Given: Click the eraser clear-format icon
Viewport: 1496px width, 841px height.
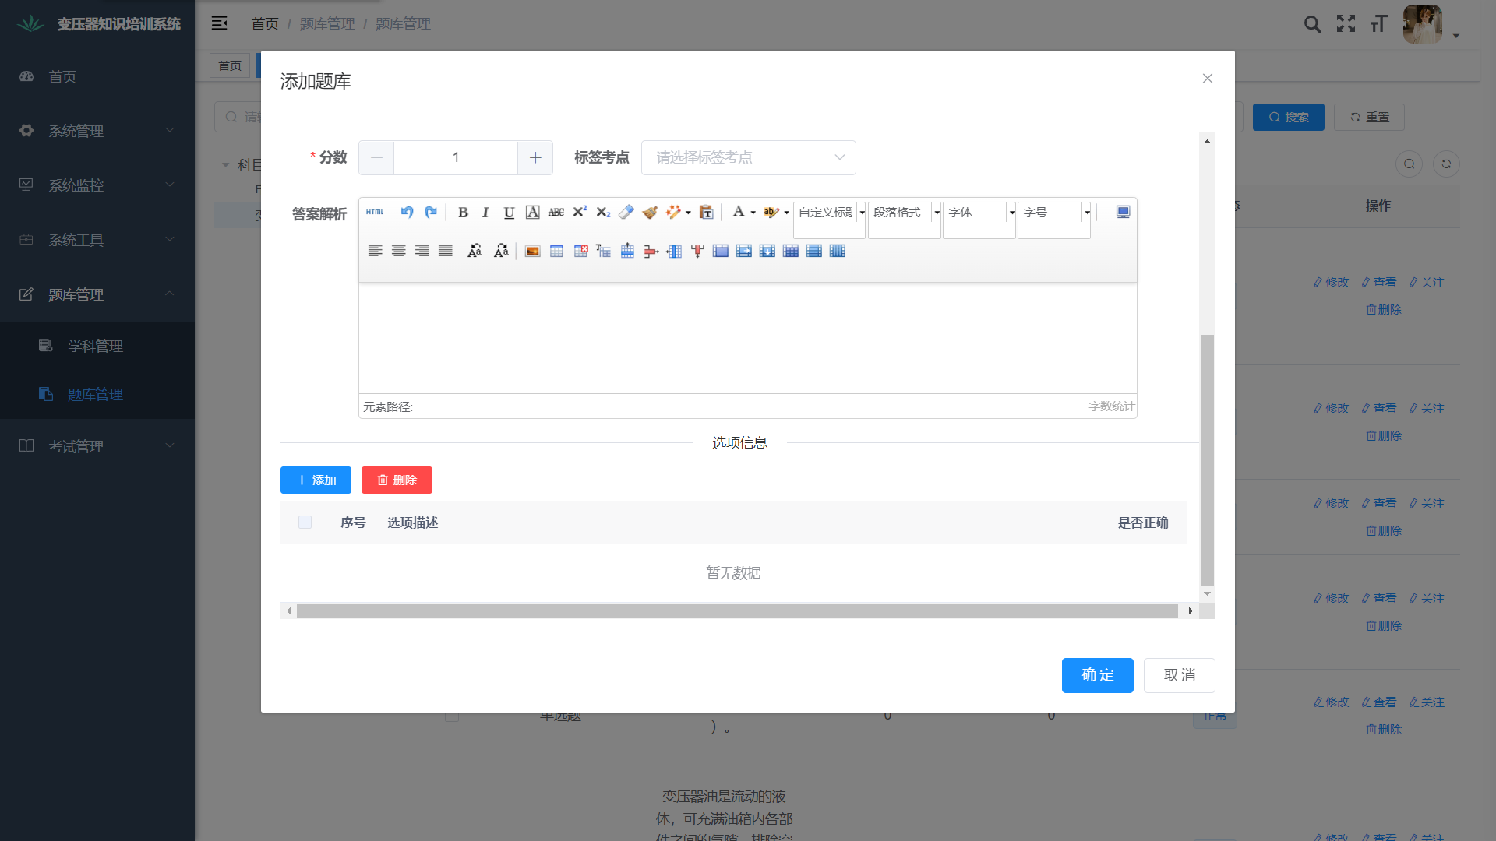Looking at the screenshot, I should [x=626, y=212].
